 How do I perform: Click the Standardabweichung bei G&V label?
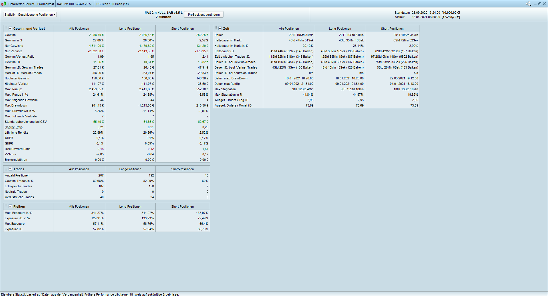(x=26, y=122)
